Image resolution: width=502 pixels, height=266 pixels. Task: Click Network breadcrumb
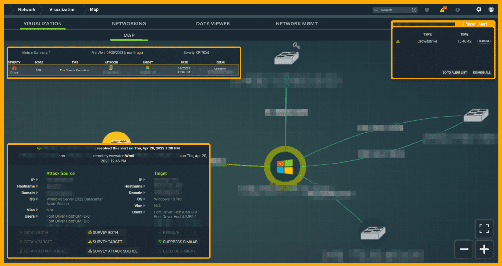point(26,9)
